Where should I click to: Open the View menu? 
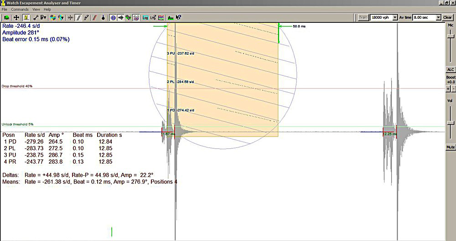click(x=36, y=9)
